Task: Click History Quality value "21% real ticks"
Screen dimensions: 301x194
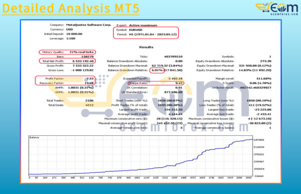Action: click(x=81, y=52)
